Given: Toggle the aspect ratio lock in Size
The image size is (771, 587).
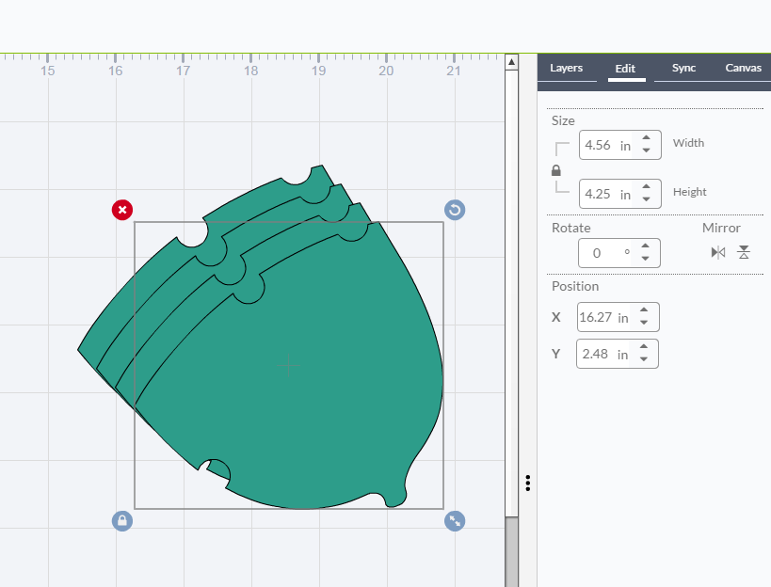Looking at the screenshot, I should pyautogui.click(x=556, y=170).
